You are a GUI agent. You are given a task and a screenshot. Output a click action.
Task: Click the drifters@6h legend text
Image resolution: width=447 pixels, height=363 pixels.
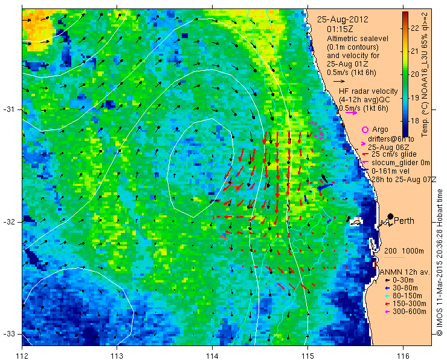[x=391, y=139]
